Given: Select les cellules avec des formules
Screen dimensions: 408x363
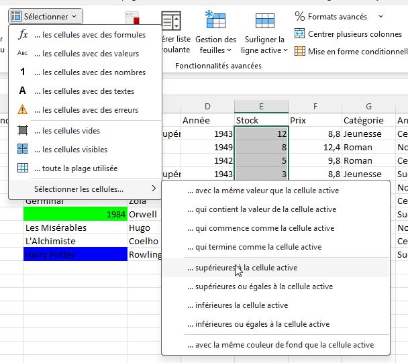Looking at the screenshot, I should click(85, 35).
